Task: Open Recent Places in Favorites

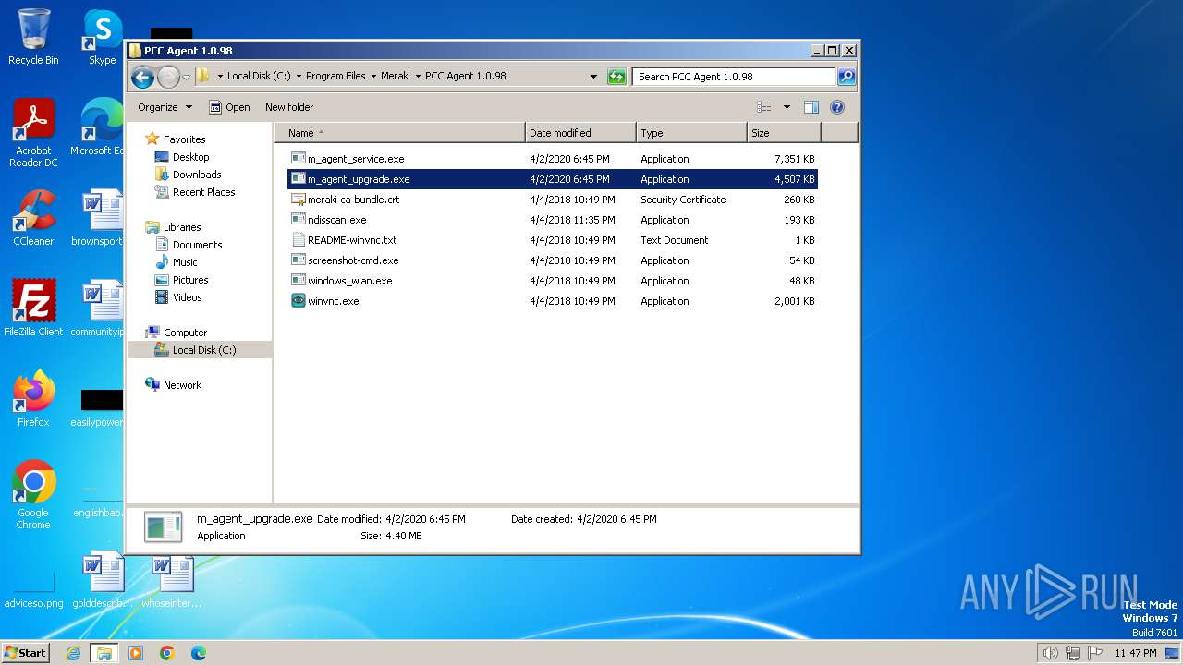Action: 203,192
